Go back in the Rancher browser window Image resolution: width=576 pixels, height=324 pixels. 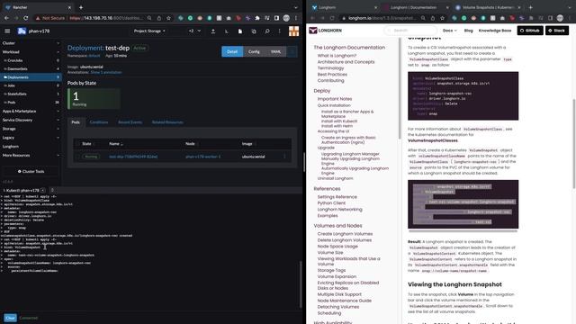[6, 18]
